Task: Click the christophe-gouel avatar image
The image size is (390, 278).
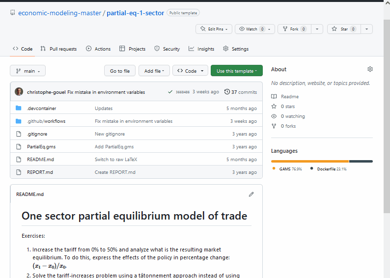Action: pos(19,92)
